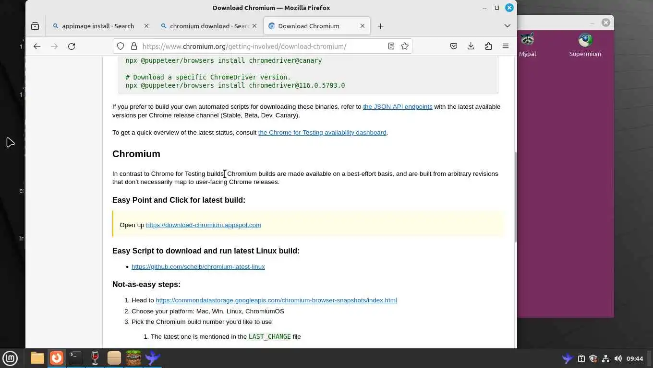Bookmark this page with the star

coord(405,46)
